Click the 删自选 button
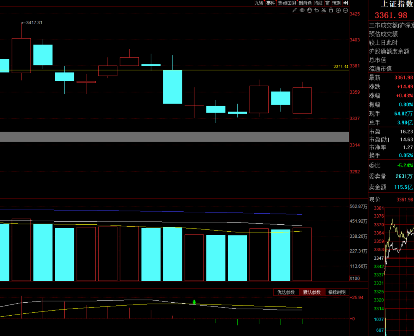This screenshot has height=336, width=414. [x=305, y=3]
